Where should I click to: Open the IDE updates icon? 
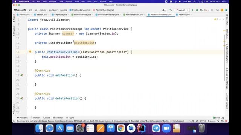pos(222,10)
